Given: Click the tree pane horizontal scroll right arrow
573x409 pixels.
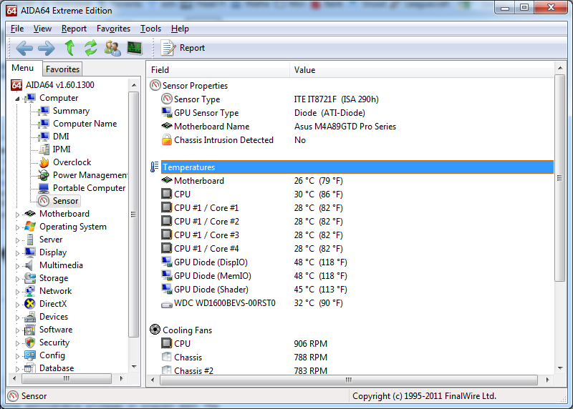Looking at the screenshot, I should (121, 378).
